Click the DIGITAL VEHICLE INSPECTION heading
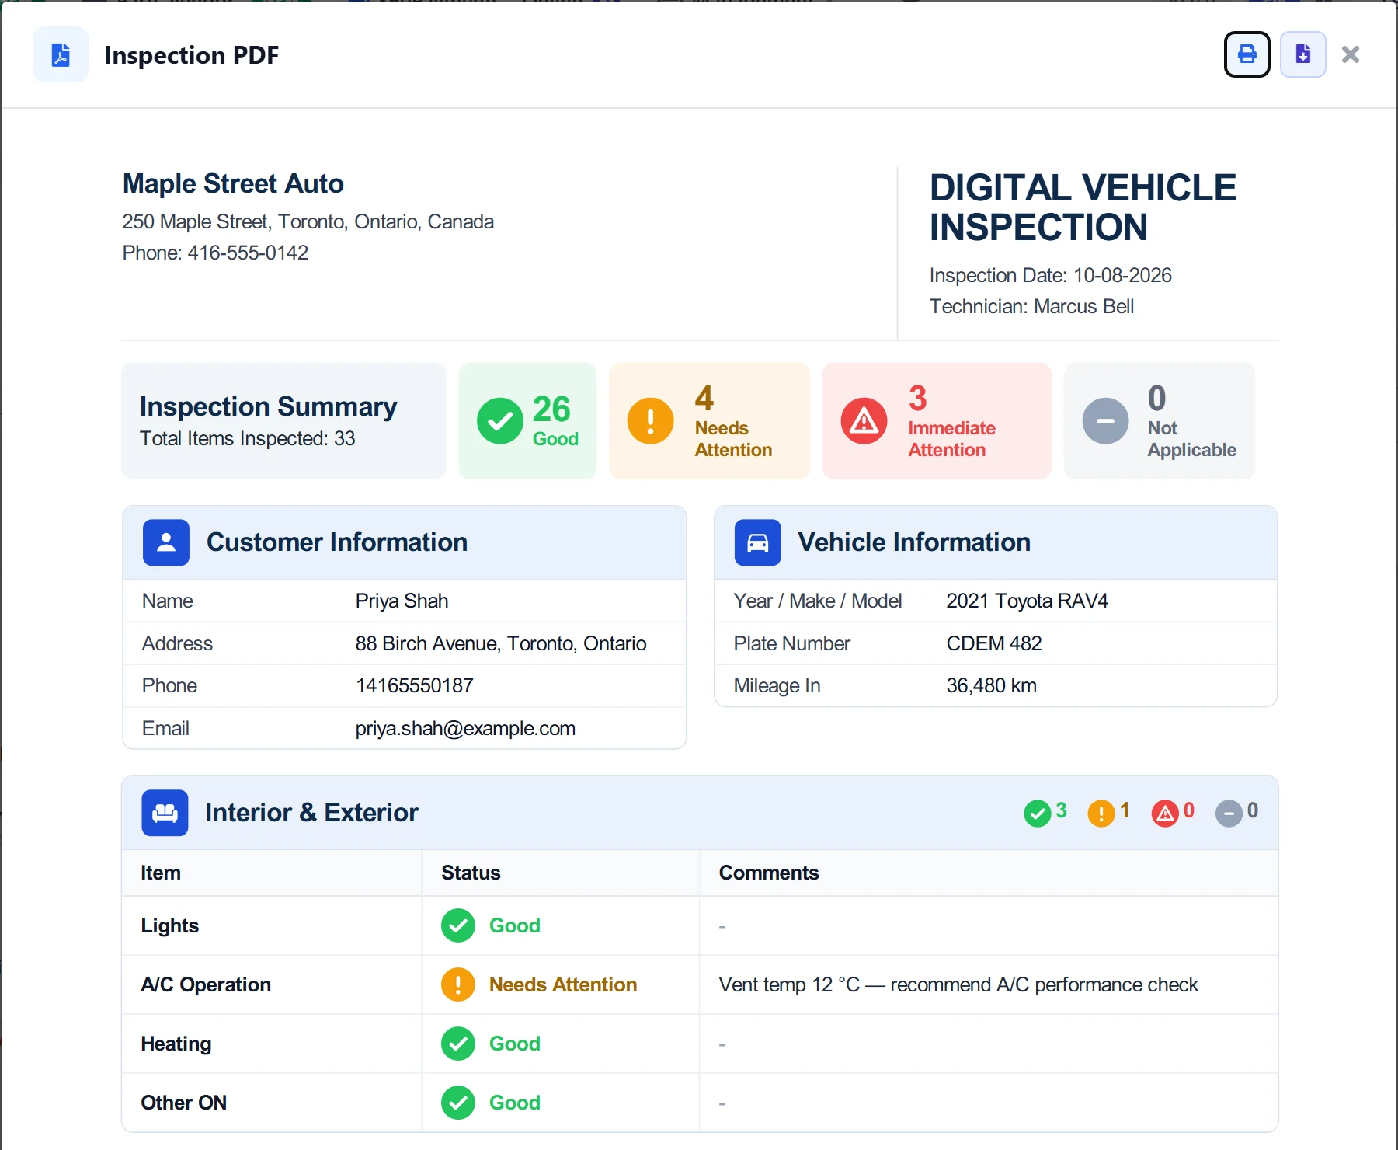Viewport: 1398px width, 1150px height. (1083, 207)
